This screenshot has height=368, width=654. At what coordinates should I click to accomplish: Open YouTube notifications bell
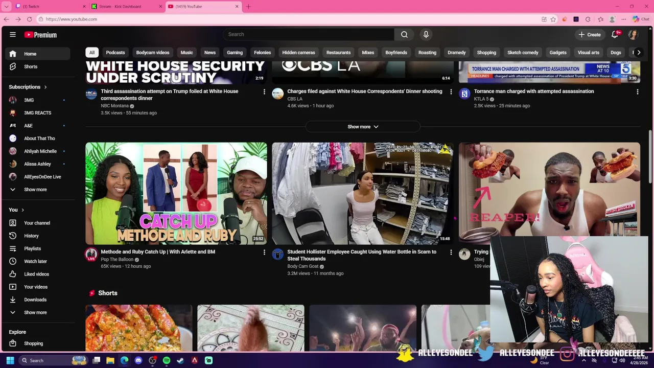616,34
